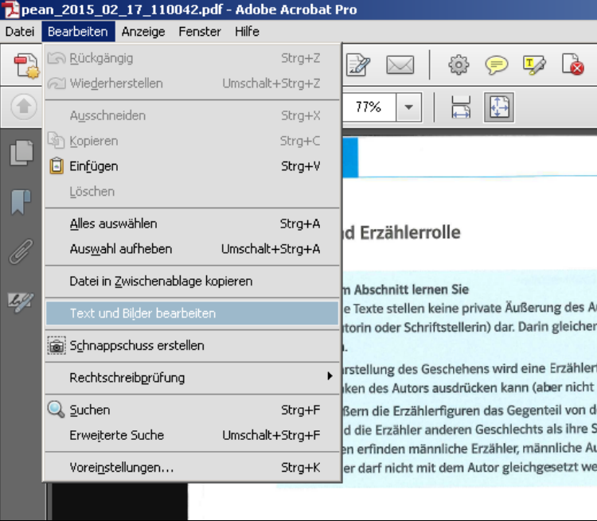Click Schnappschuss erstellen menu entry
Viewport: 597px width, 521px height.
137,346
